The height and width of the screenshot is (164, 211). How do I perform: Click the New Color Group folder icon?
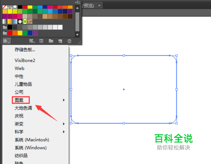[51, 41]
